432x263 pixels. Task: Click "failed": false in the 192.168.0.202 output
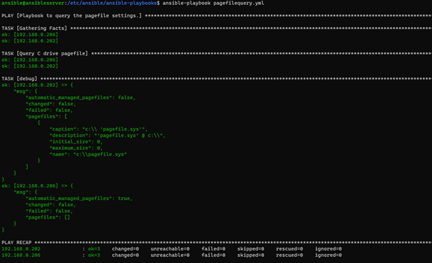[49, 110]
